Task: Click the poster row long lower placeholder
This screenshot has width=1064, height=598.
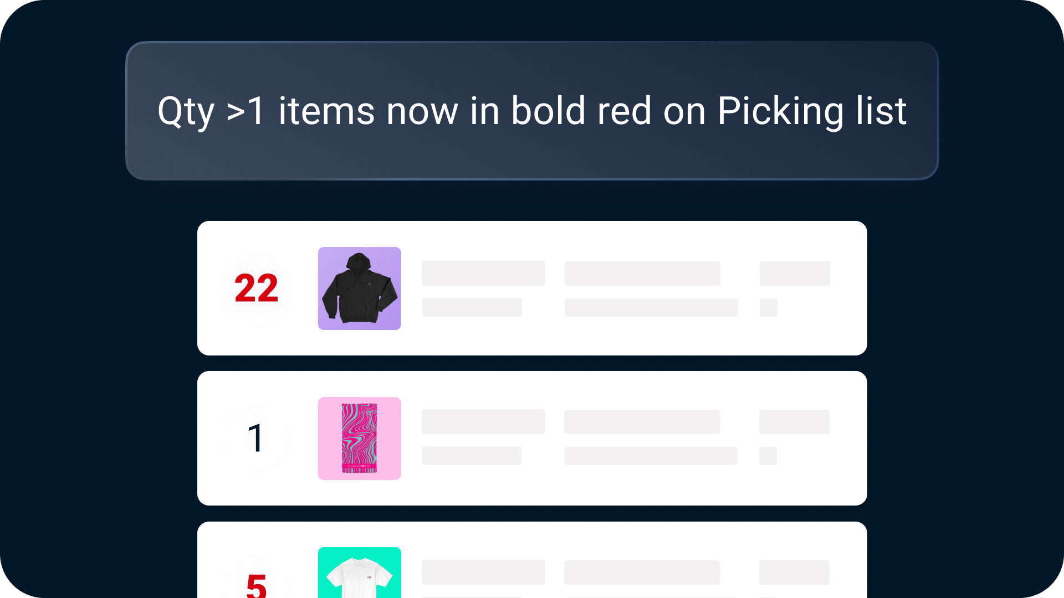Action: point(651,456)
